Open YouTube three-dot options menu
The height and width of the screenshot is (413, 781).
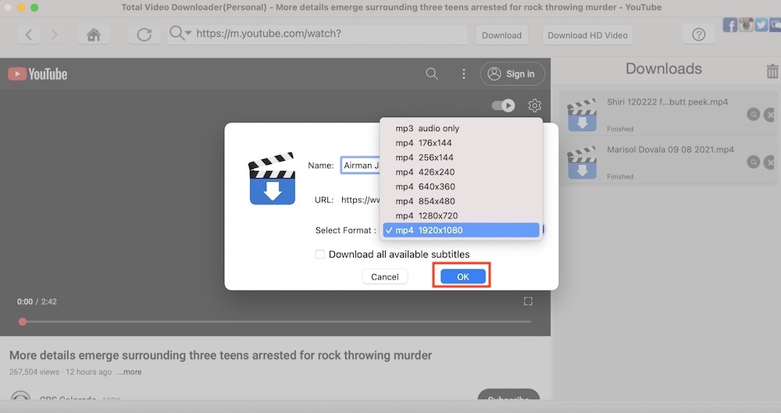[x=464, y=73]
